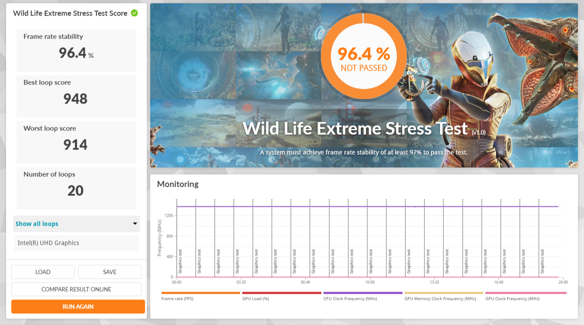584x325 pixels.
Task: Click the SAVE button
Action: pyautogui.click(x=110, y=272)
